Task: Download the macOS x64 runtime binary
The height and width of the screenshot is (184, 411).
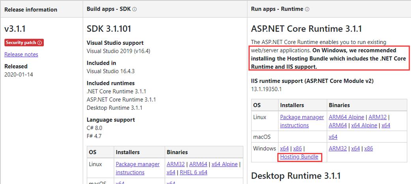Action: tap(333, 137)
